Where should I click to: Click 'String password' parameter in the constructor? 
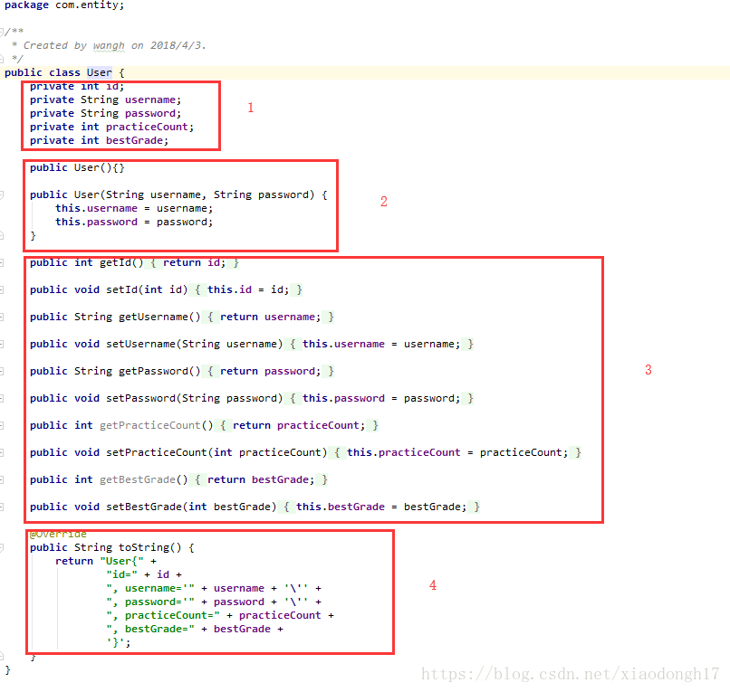pos(264,194)
